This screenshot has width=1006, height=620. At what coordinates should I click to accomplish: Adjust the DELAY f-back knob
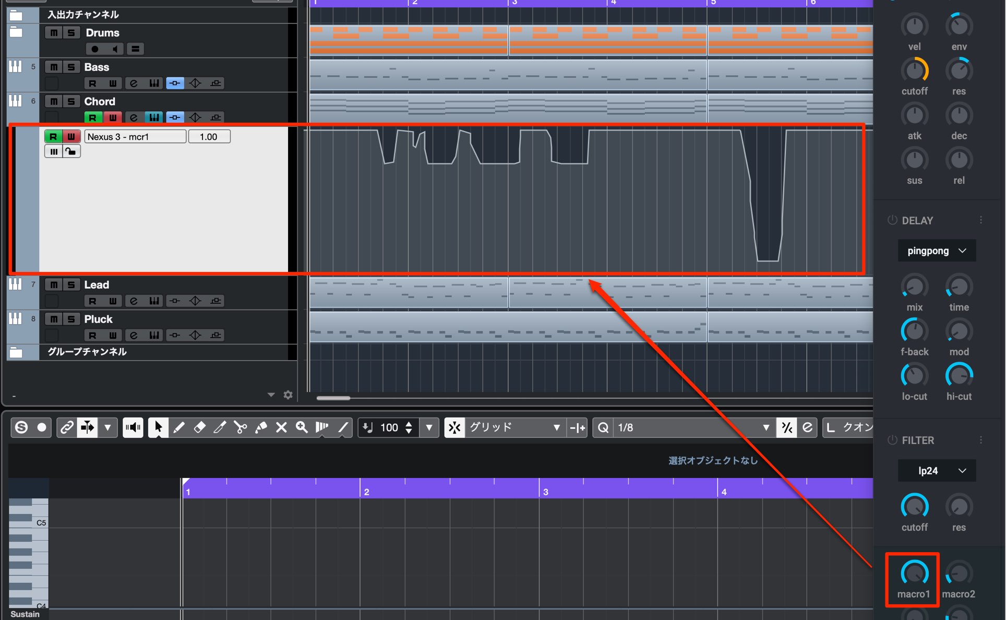click(x=914, y=331)
